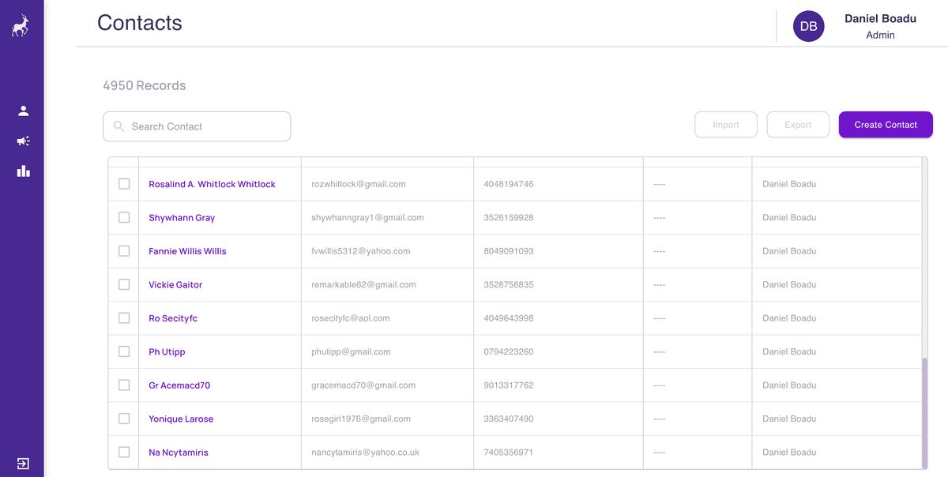The width and height of the screenshot is (948, 477).
Task: Select the Vickie Gaitor row checkbox
Action: tap(124, 284)
